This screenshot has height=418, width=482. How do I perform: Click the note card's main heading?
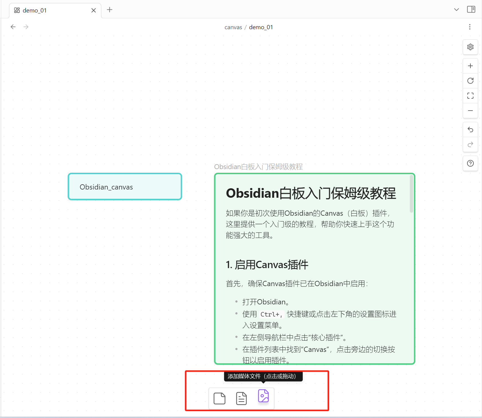coord(311,193)
